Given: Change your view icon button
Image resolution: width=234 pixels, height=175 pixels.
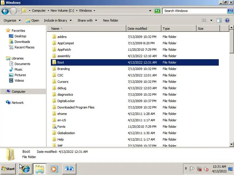Looking at the screenshot, I should coord(204,20).
